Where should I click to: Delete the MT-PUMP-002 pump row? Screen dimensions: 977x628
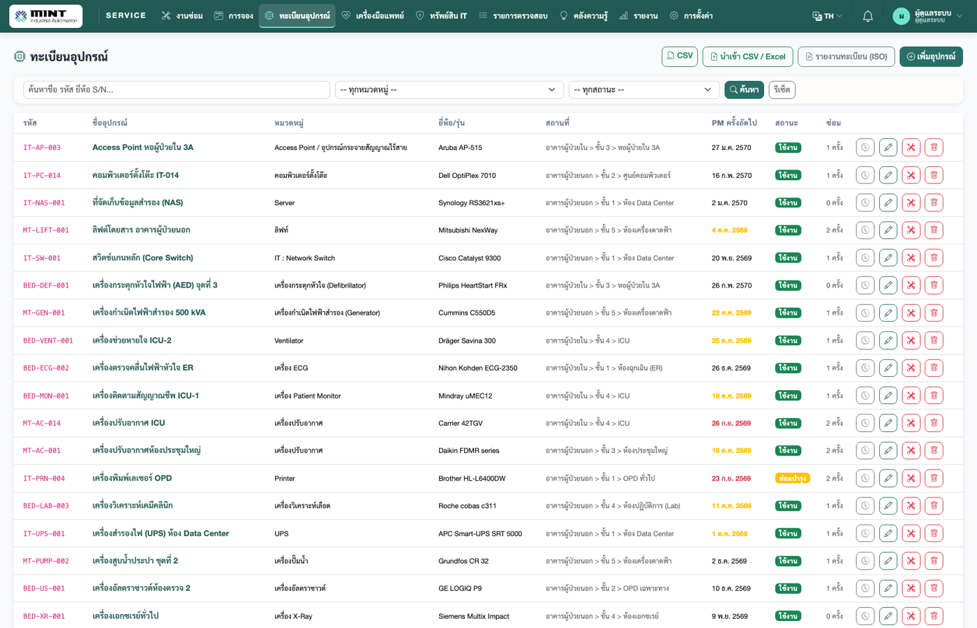(934, 561)
